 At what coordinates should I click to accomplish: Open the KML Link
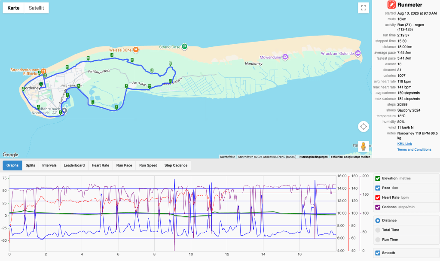[x=405, y=144]
